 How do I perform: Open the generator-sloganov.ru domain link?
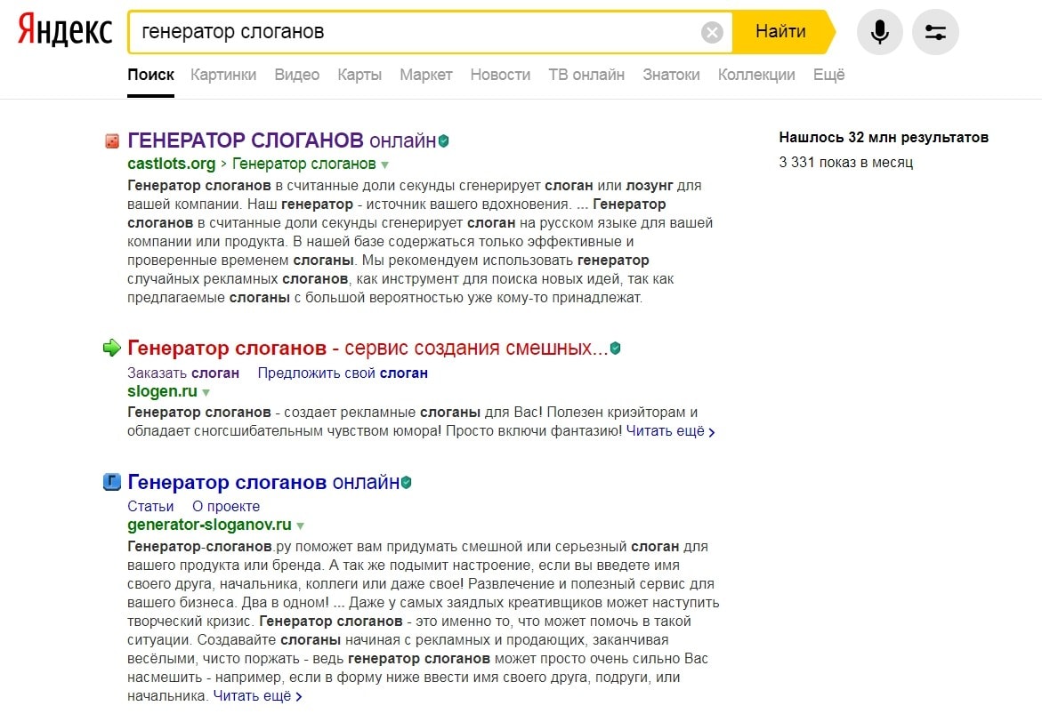click(x=209, y=525)
